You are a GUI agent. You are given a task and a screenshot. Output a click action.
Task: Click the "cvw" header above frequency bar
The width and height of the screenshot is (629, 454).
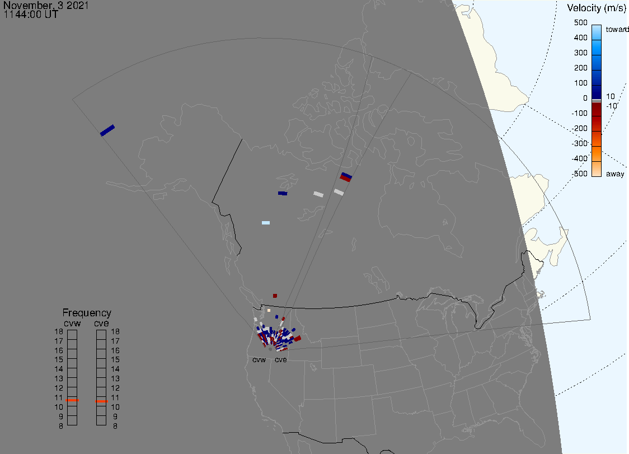tap(72, 323)
